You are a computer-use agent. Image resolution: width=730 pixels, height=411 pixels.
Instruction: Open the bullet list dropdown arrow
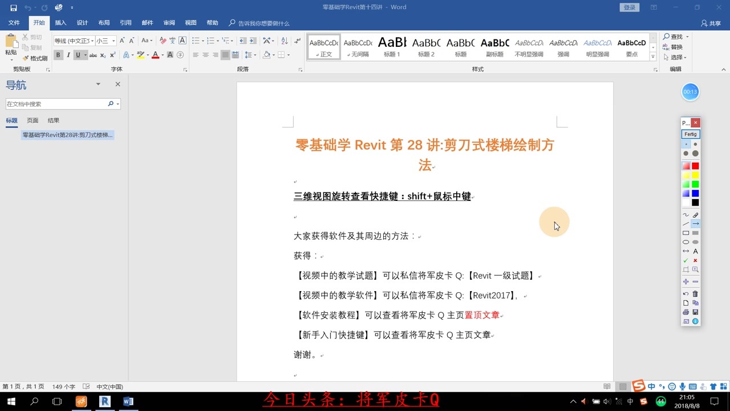coord(202,41)
